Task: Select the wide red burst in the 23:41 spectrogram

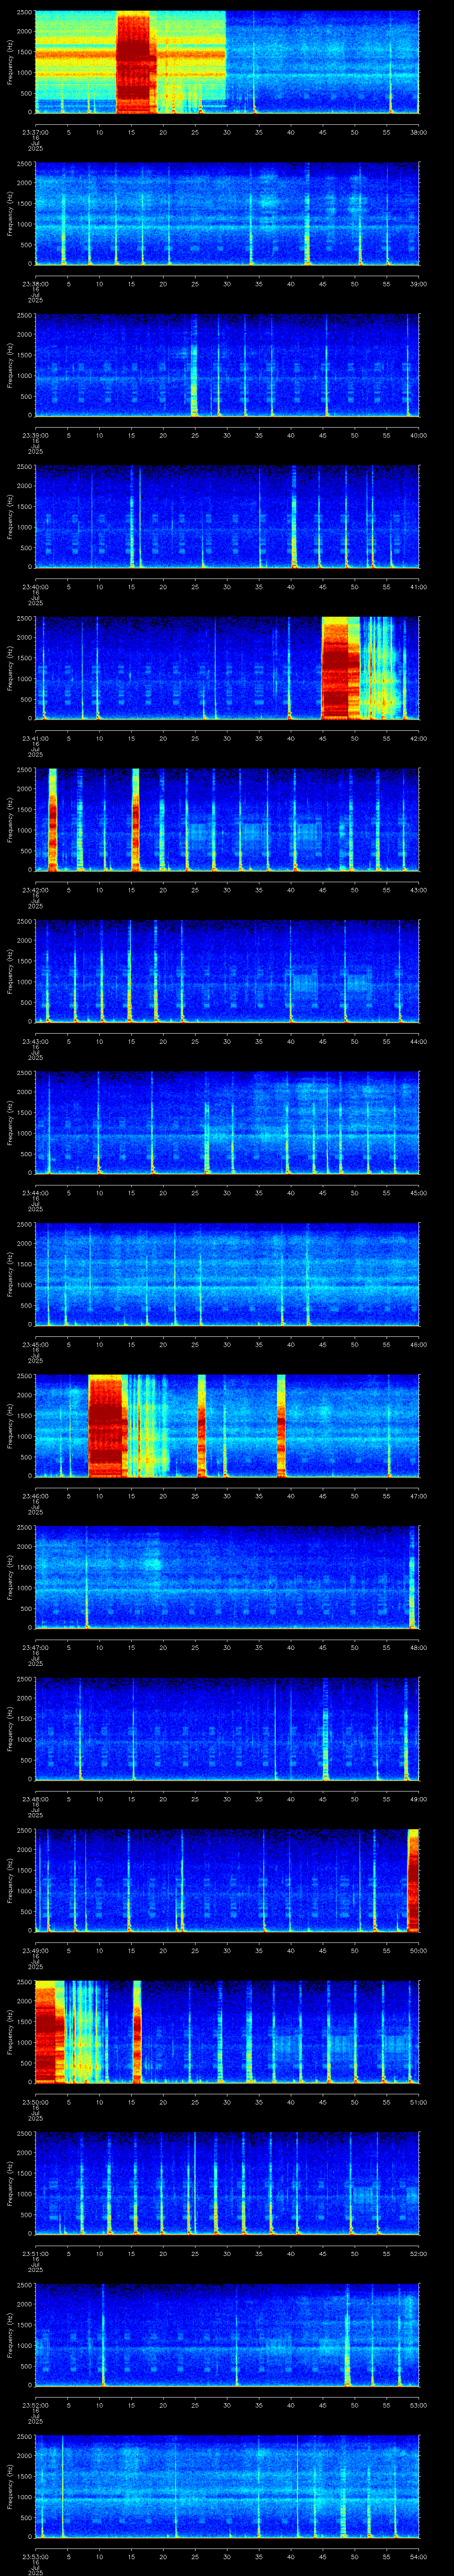Action: [x=340, y=668]
